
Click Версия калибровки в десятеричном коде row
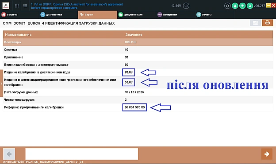[x=138, y=65]
